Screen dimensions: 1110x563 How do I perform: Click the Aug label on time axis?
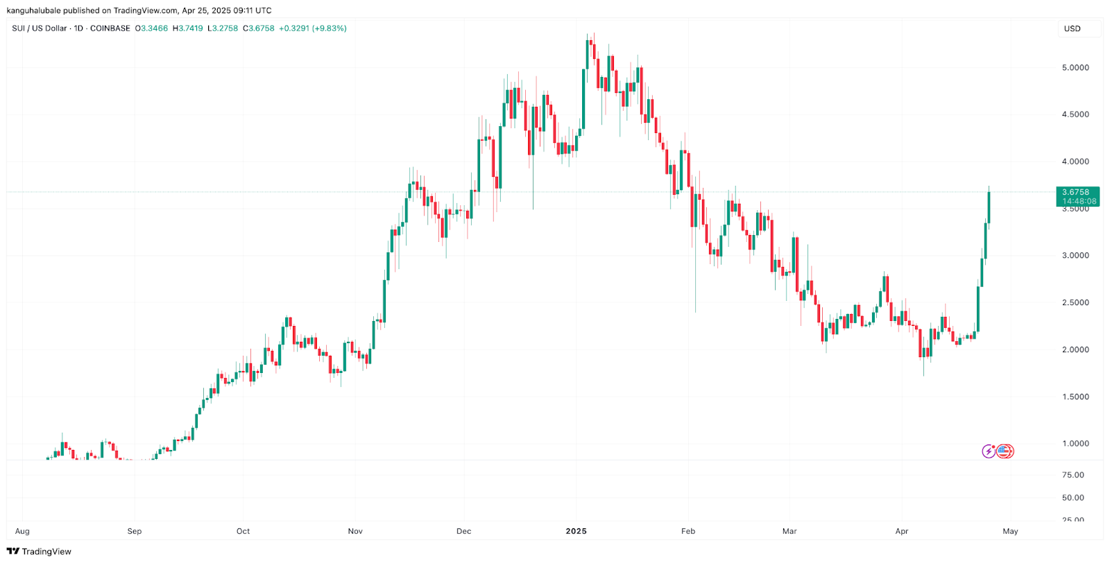[x=22, y=531]
